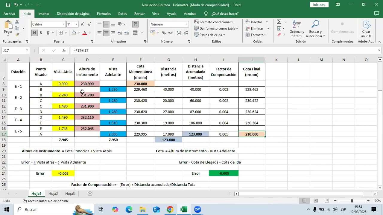This screenshot has height=215, width=383.
Task: Undo the last action
Action: coord(16,5)
